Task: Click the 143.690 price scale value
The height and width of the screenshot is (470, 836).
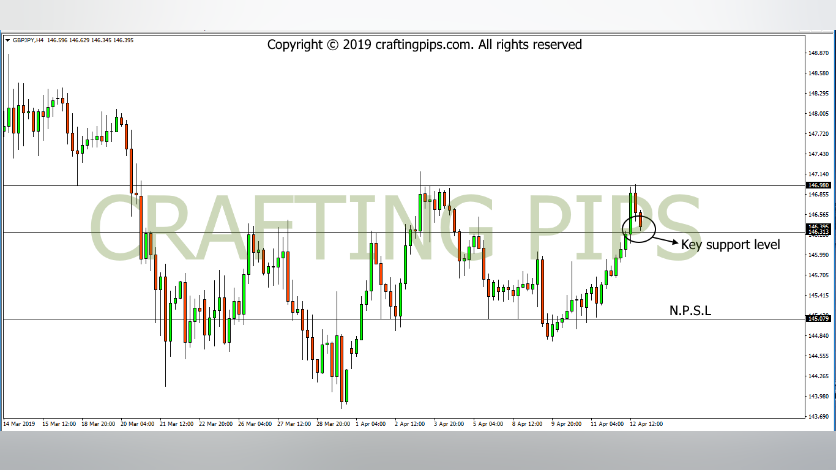Action: click(x=818, y=417)
